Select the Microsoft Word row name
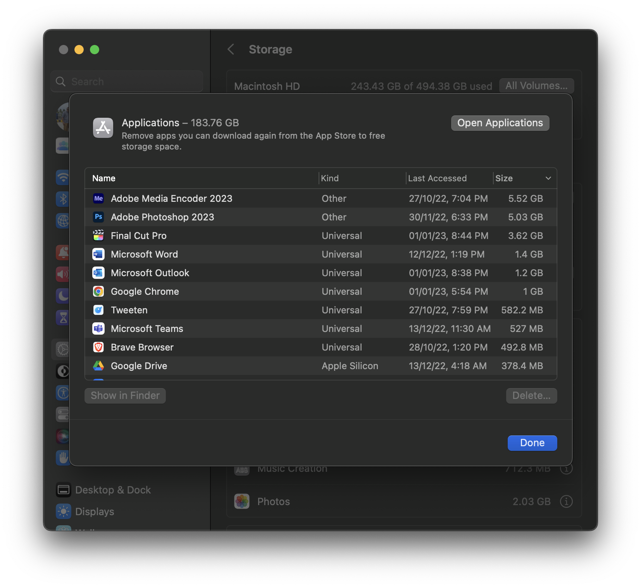The height and width of the screenshot is (588, 641). [144, 254]
